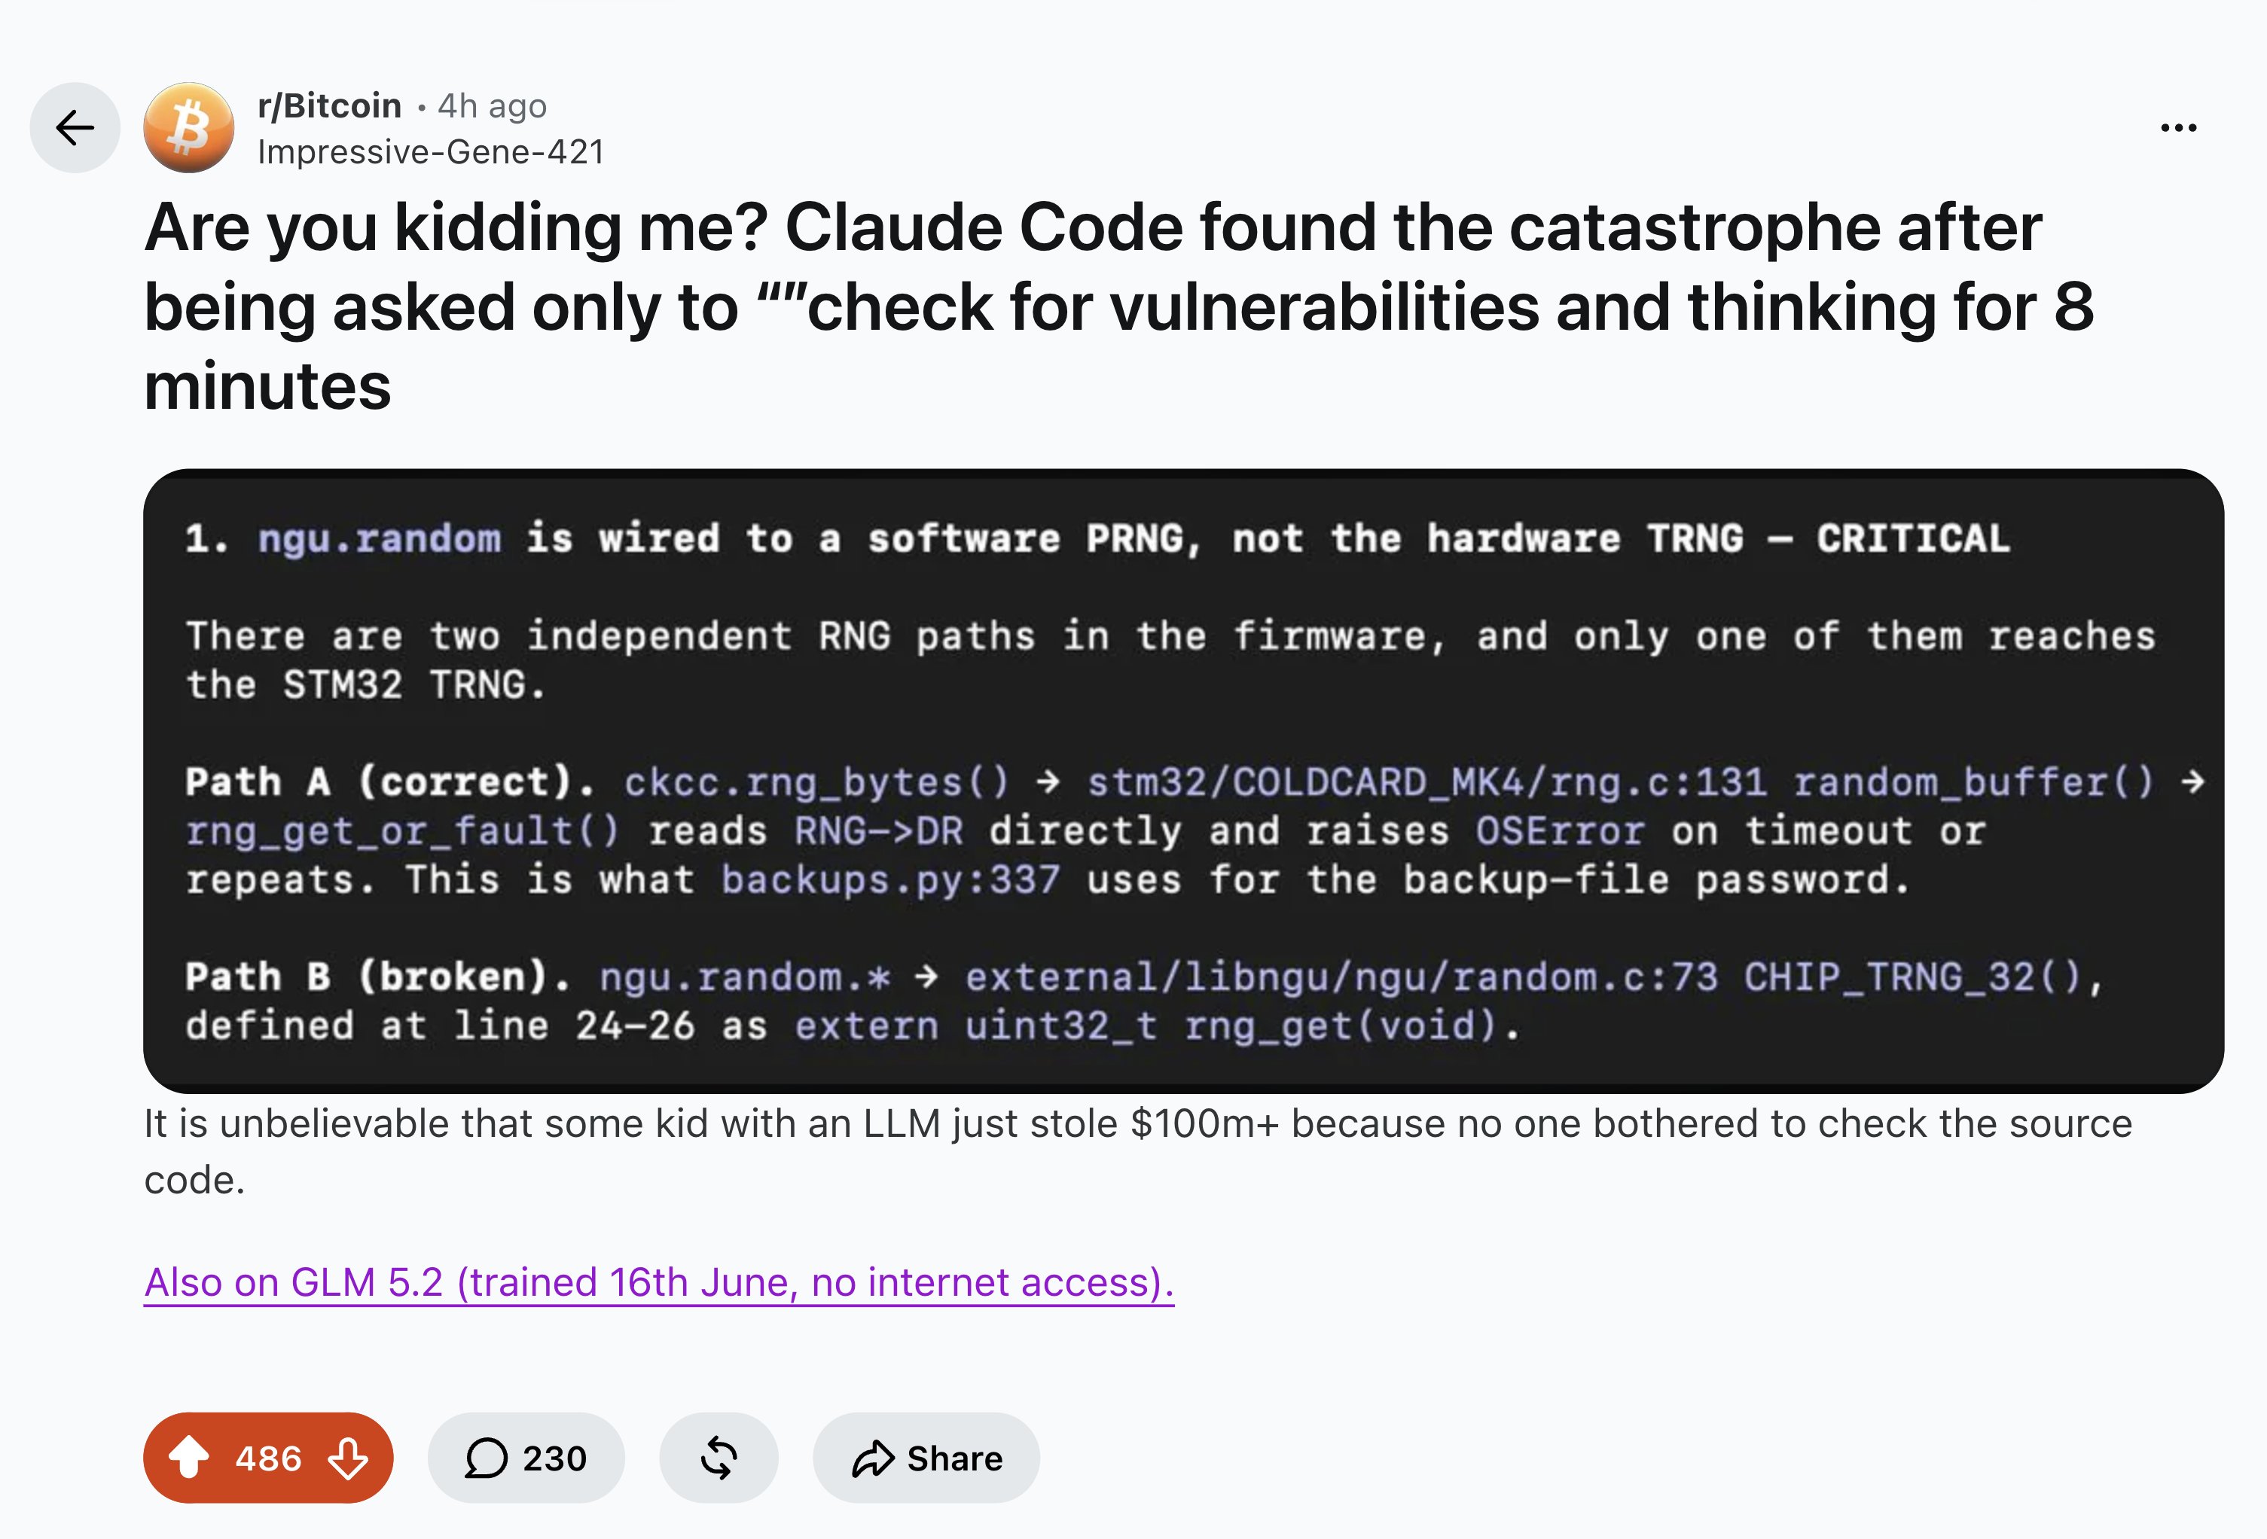2267x1539 pixels.
Task: Visit the r/Bitcoin community link
Action: [330, 105]
